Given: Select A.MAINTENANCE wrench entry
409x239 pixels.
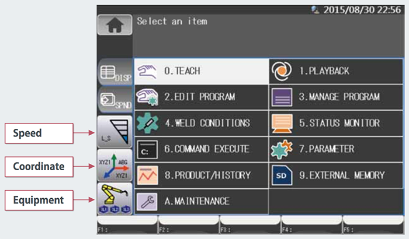Looking at the screenshot, I should tap(202, 201).
